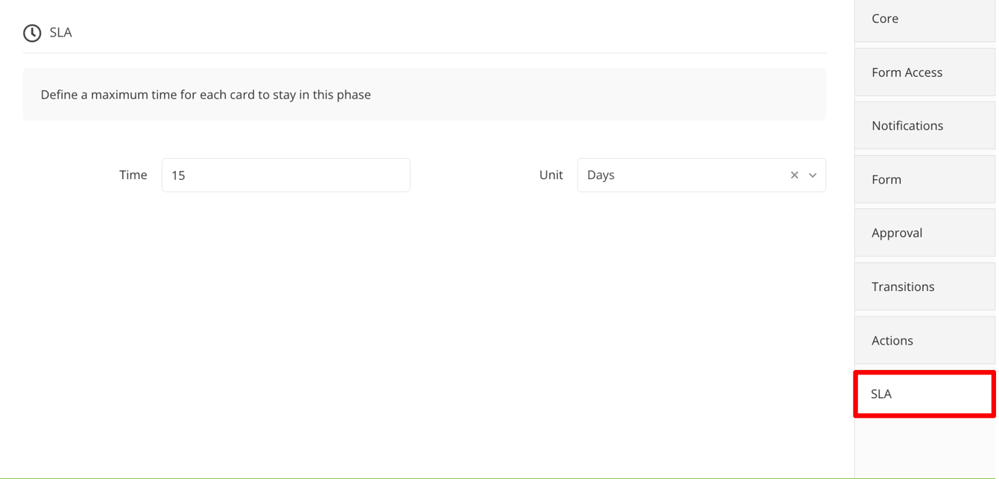Click into the Time input field
This screenshot has height=479, width=999.
click(x=286, y=175)
